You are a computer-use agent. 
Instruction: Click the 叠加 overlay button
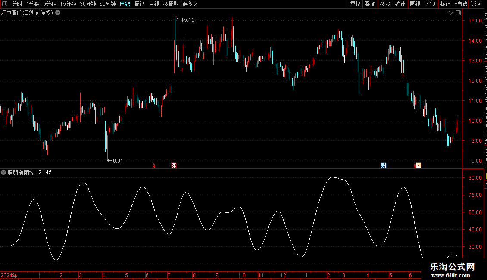370,4
